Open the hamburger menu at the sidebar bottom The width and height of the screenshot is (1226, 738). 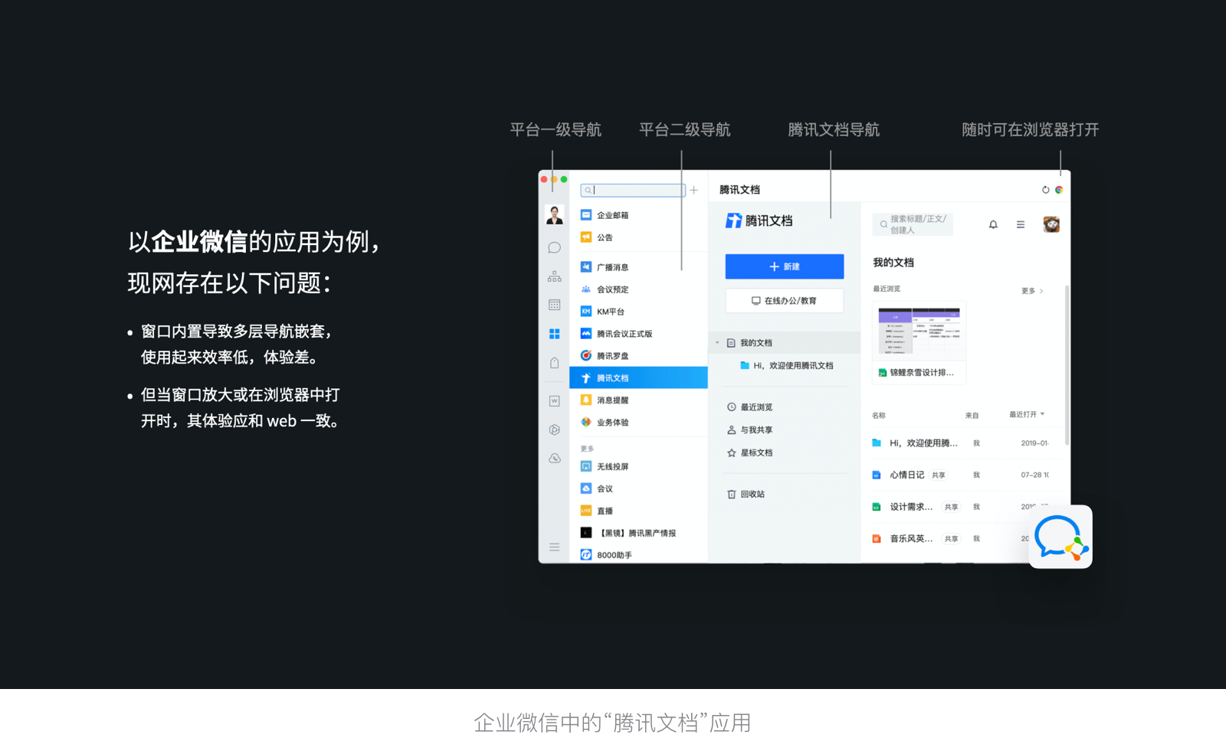click(x=554, y=547)
